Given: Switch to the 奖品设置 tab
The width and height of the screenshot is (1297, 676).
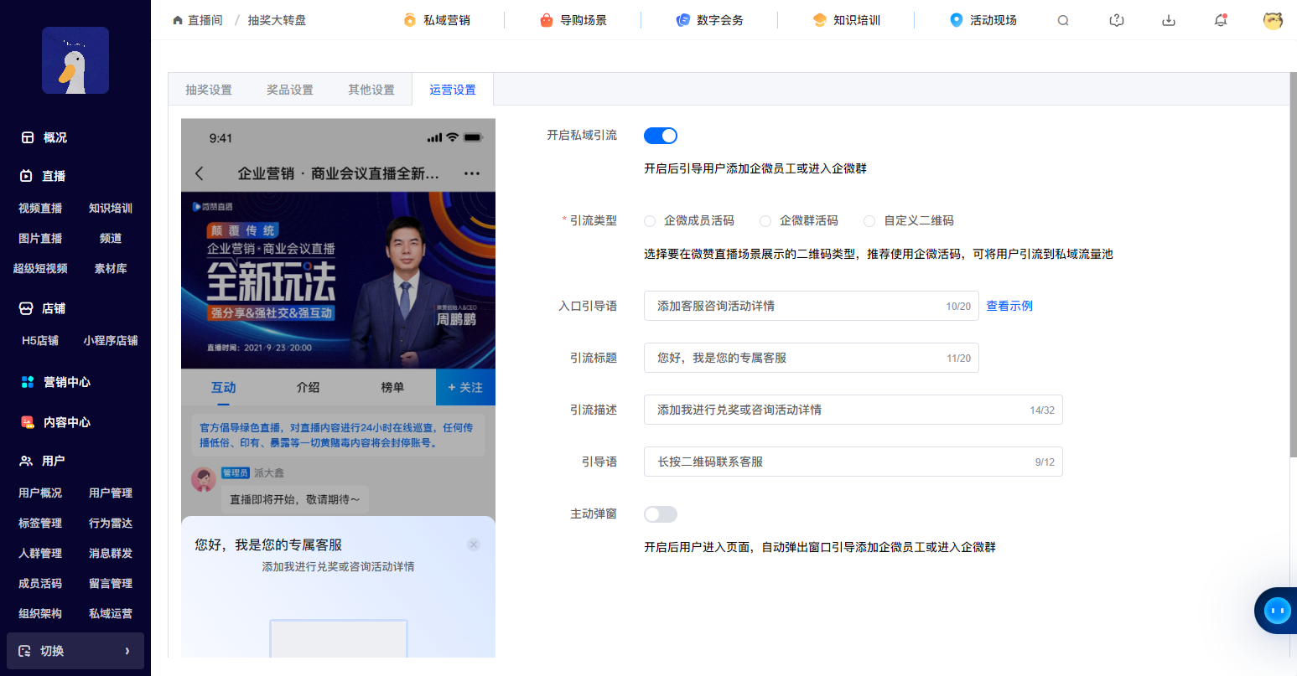Looking at the screenshot, I should [290, 90].
